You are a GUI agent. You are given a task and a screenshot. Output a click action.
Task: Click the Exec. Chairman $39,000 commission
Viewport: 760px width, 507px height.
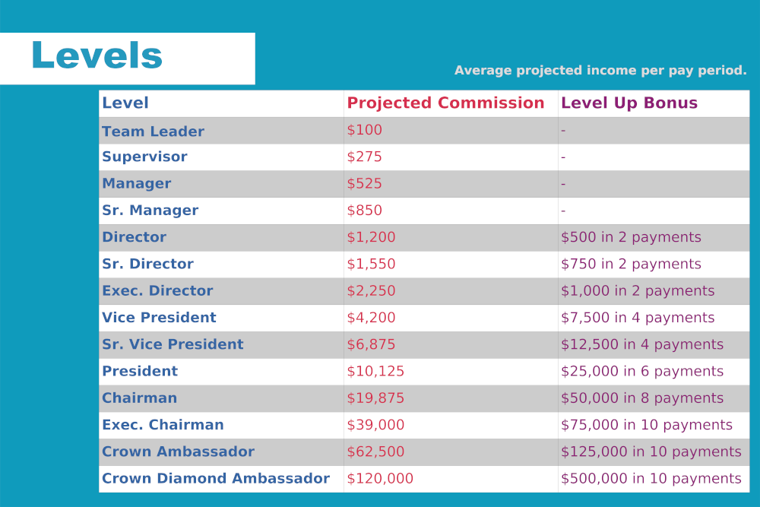point(375,425)
